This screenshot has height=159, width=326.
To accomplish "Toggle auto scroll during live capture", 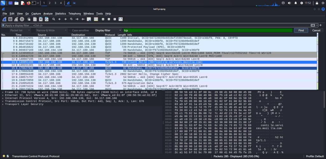I will pyautogui.click(x=89, y=19).
